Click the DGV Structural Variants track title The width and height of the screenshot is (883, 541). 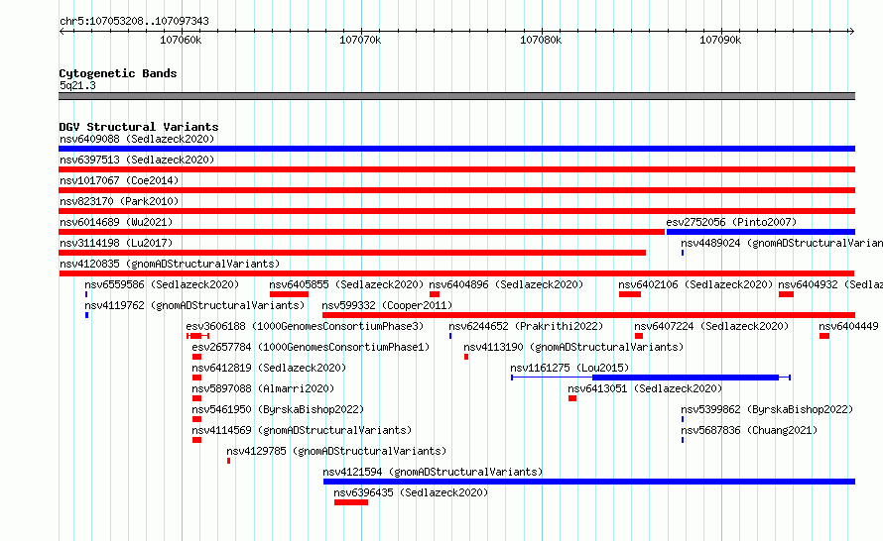pos(139,127)
